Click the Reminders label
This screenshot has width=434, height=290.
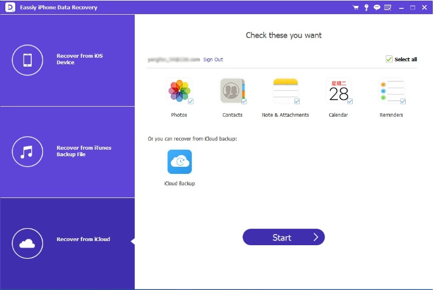click(x=391, y=115)
